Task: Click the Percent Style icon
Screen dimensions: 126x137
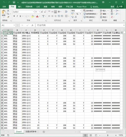Action: 77,14
